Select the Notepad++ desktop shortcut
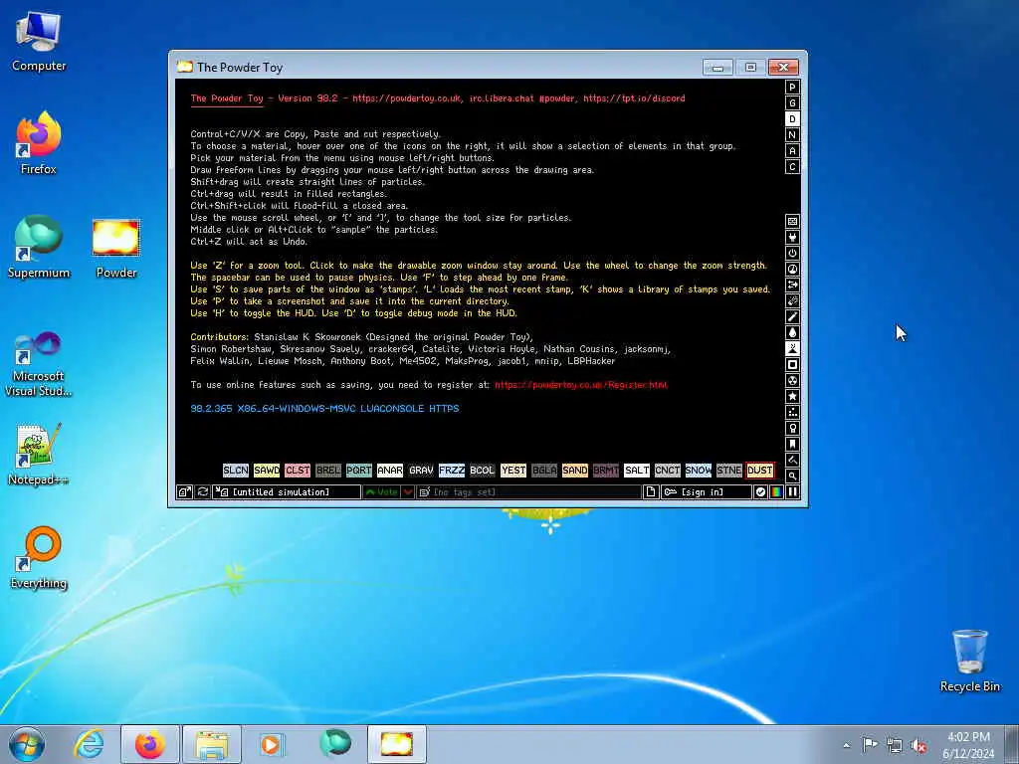 coord(38,455)
